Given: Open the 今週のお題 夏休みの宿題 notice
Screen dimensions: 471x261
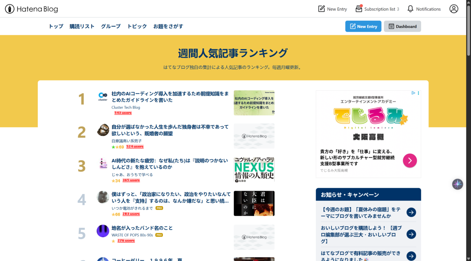Looking at the screenshot, I should tap(361, 212).
